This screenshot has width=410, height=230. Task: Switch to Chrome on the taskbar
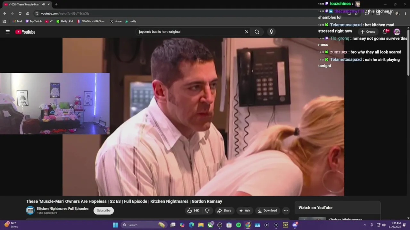tap(248, 225)
